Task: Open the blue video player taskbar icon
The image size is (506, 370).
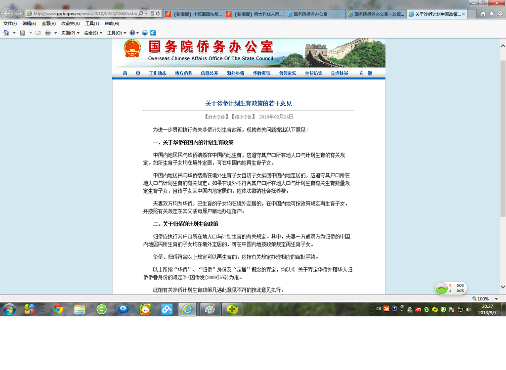Action: (x=123, y=309)
